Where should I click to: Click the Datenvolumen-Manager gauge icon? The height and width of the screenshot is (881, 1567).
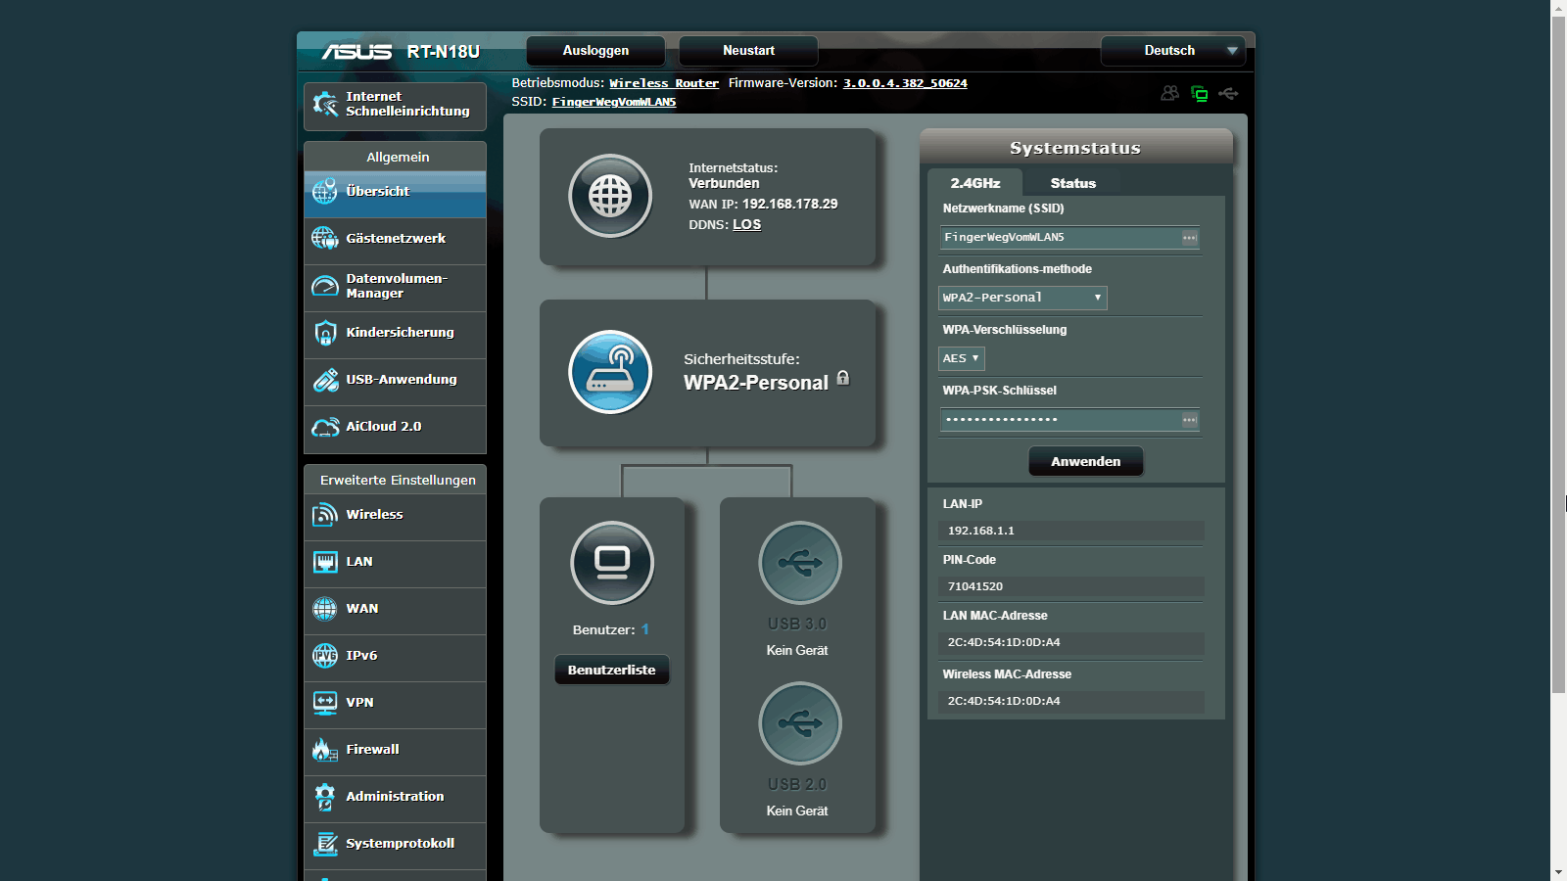(x=325, y=286)
